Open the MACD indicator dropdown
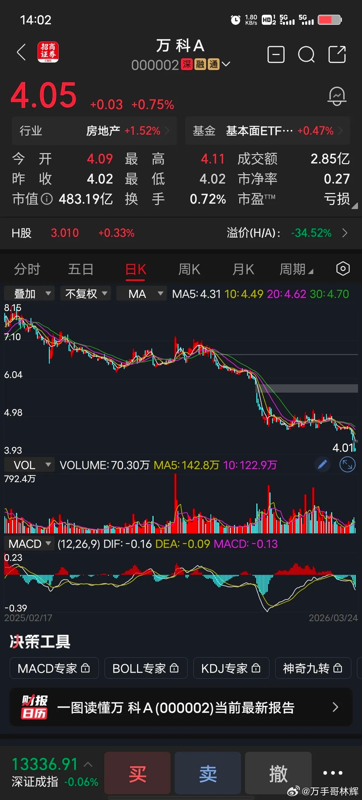Image resolution: width=362 pixels, height=800 pixels. pyautogui.click(x=29, y=543)
